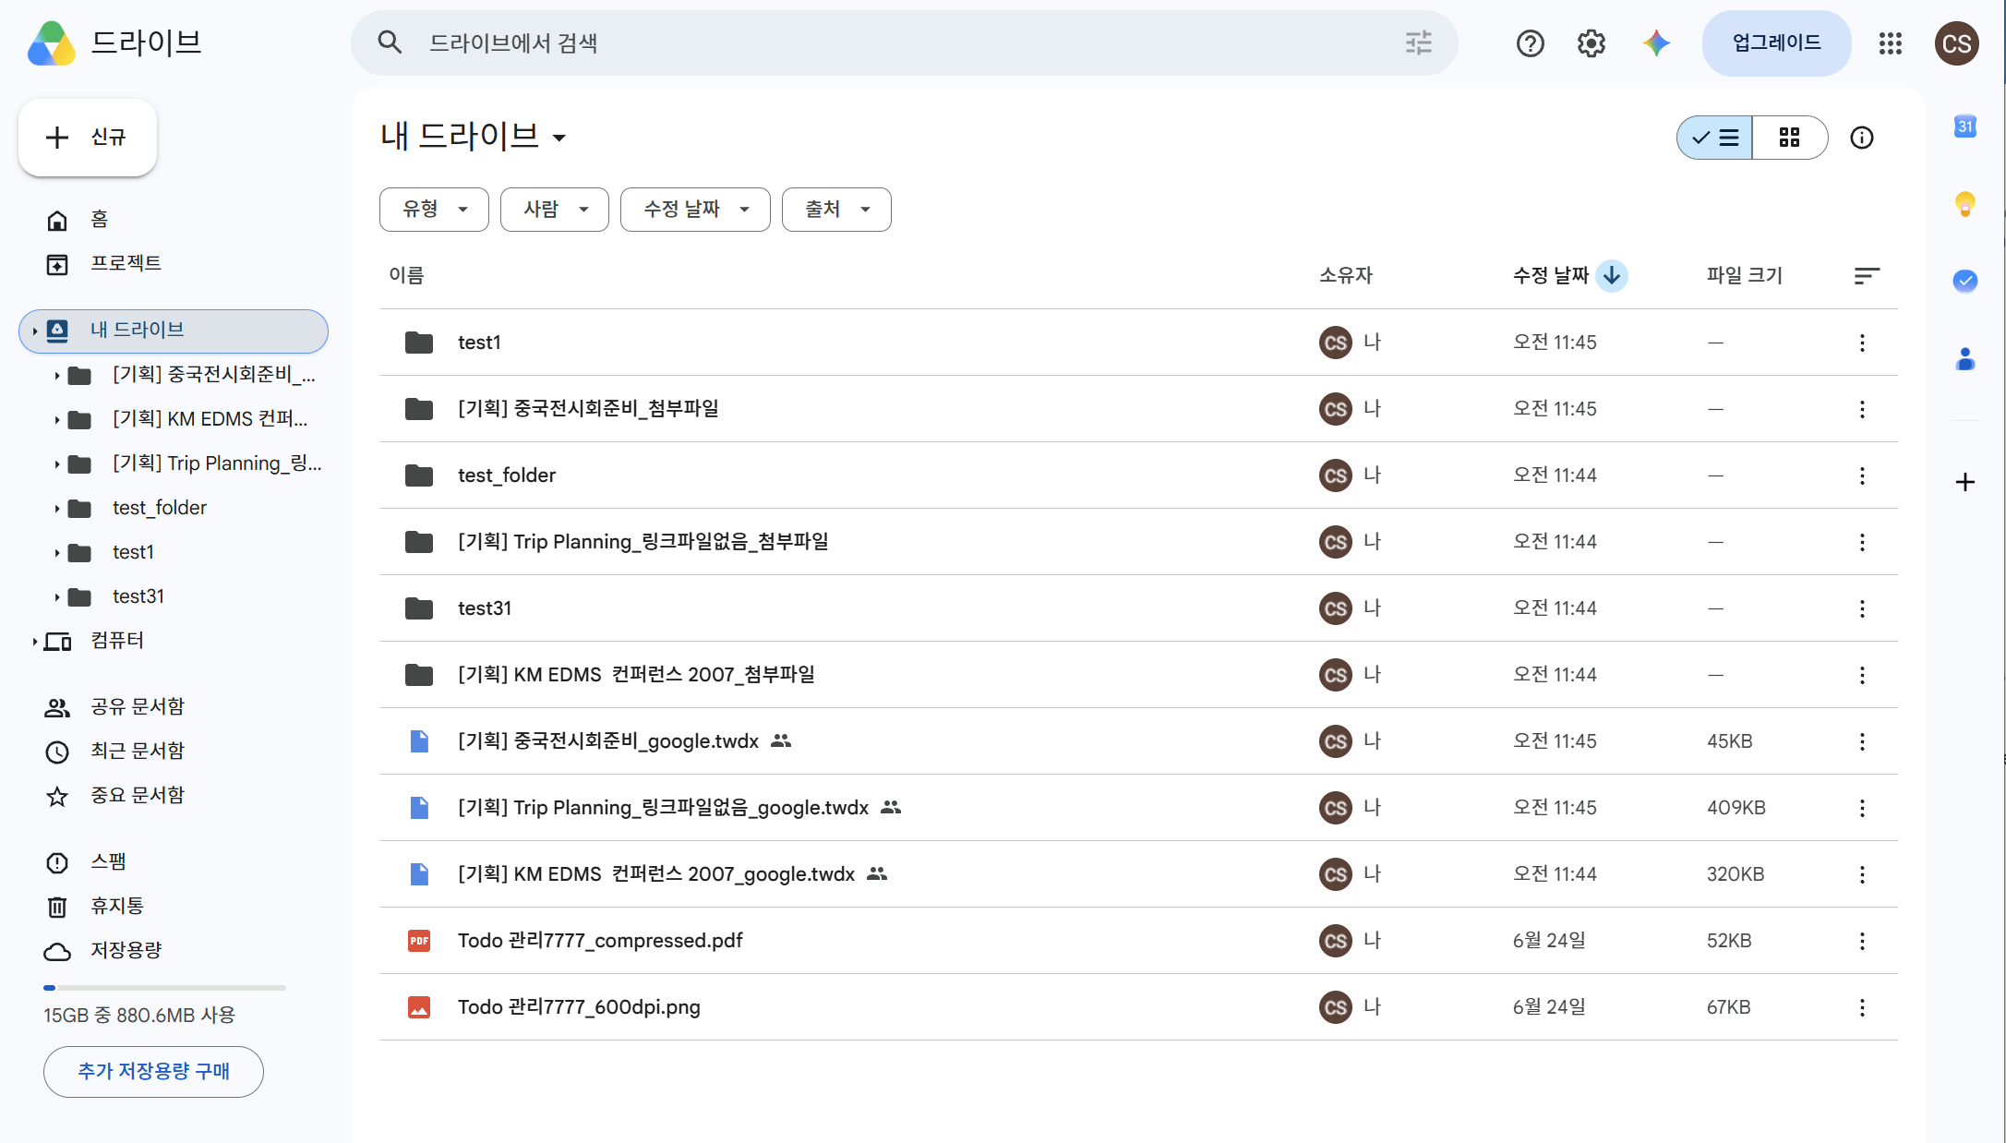Click the shared icon beside Trip Planning_링크파일없음_google.twdx

890,808
